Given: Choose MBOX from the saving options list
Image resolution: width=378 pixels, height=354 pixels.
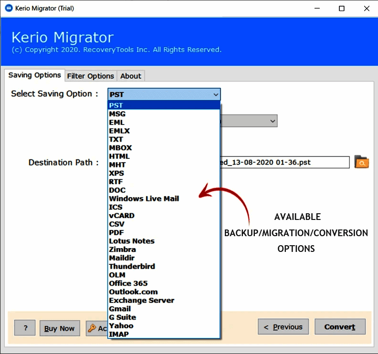Looking at the screenshot, I should (120, 148).
